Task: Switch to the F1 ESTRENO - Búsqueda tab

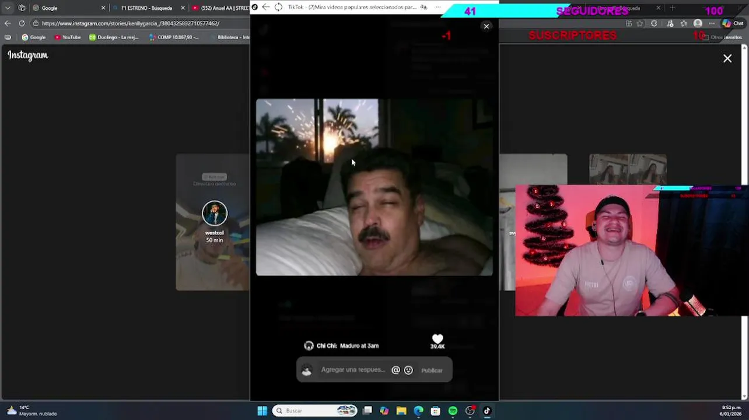Action: point(146,8)
